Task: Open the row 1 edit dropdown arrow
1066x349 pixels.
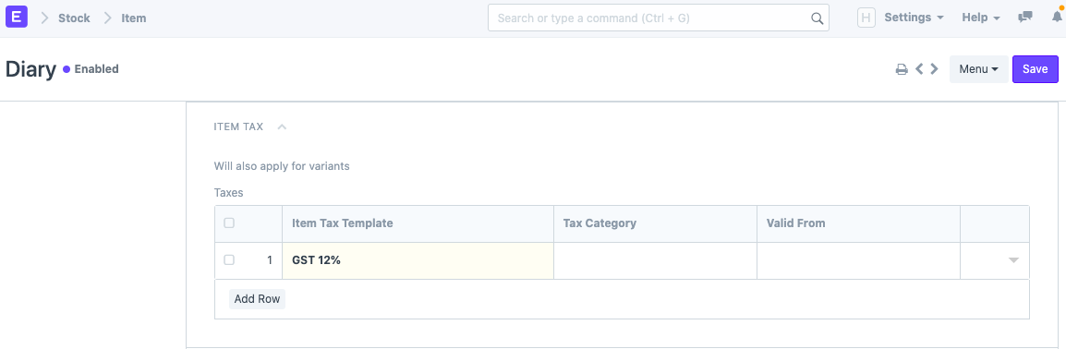Action: 1013,260
